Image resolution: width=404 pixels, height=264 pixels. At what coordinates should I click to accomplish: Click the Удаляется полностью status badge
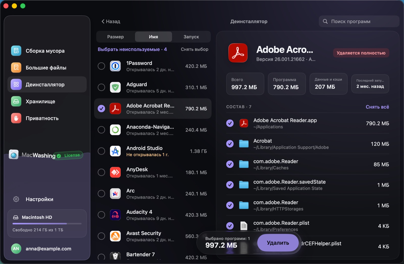[361, 53]
